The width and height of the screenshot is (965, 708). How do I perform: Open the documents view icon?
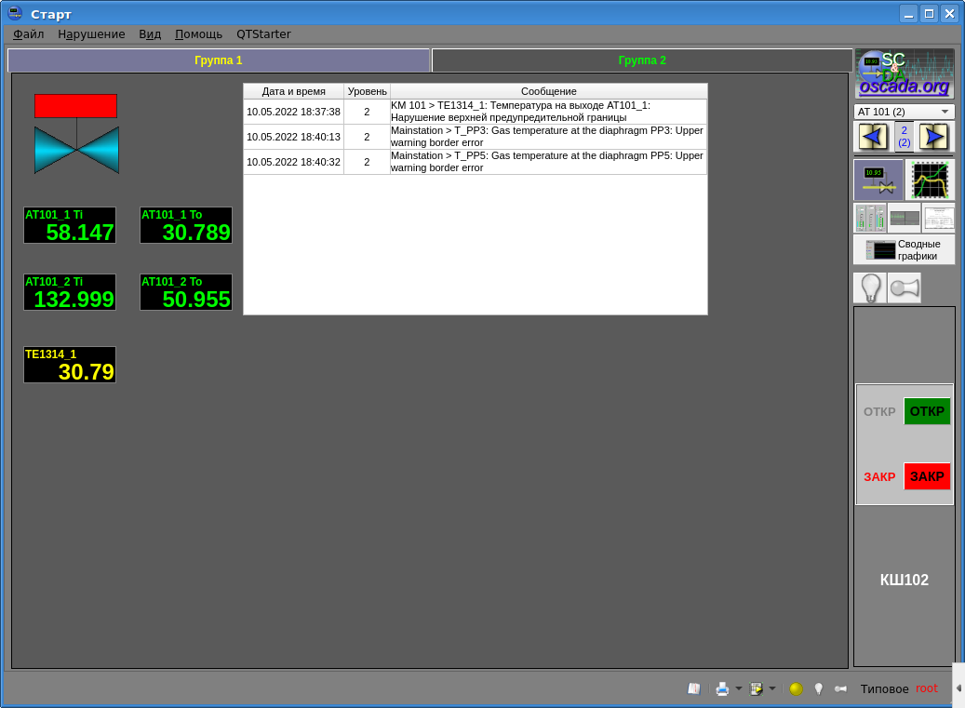click(938, 219)
